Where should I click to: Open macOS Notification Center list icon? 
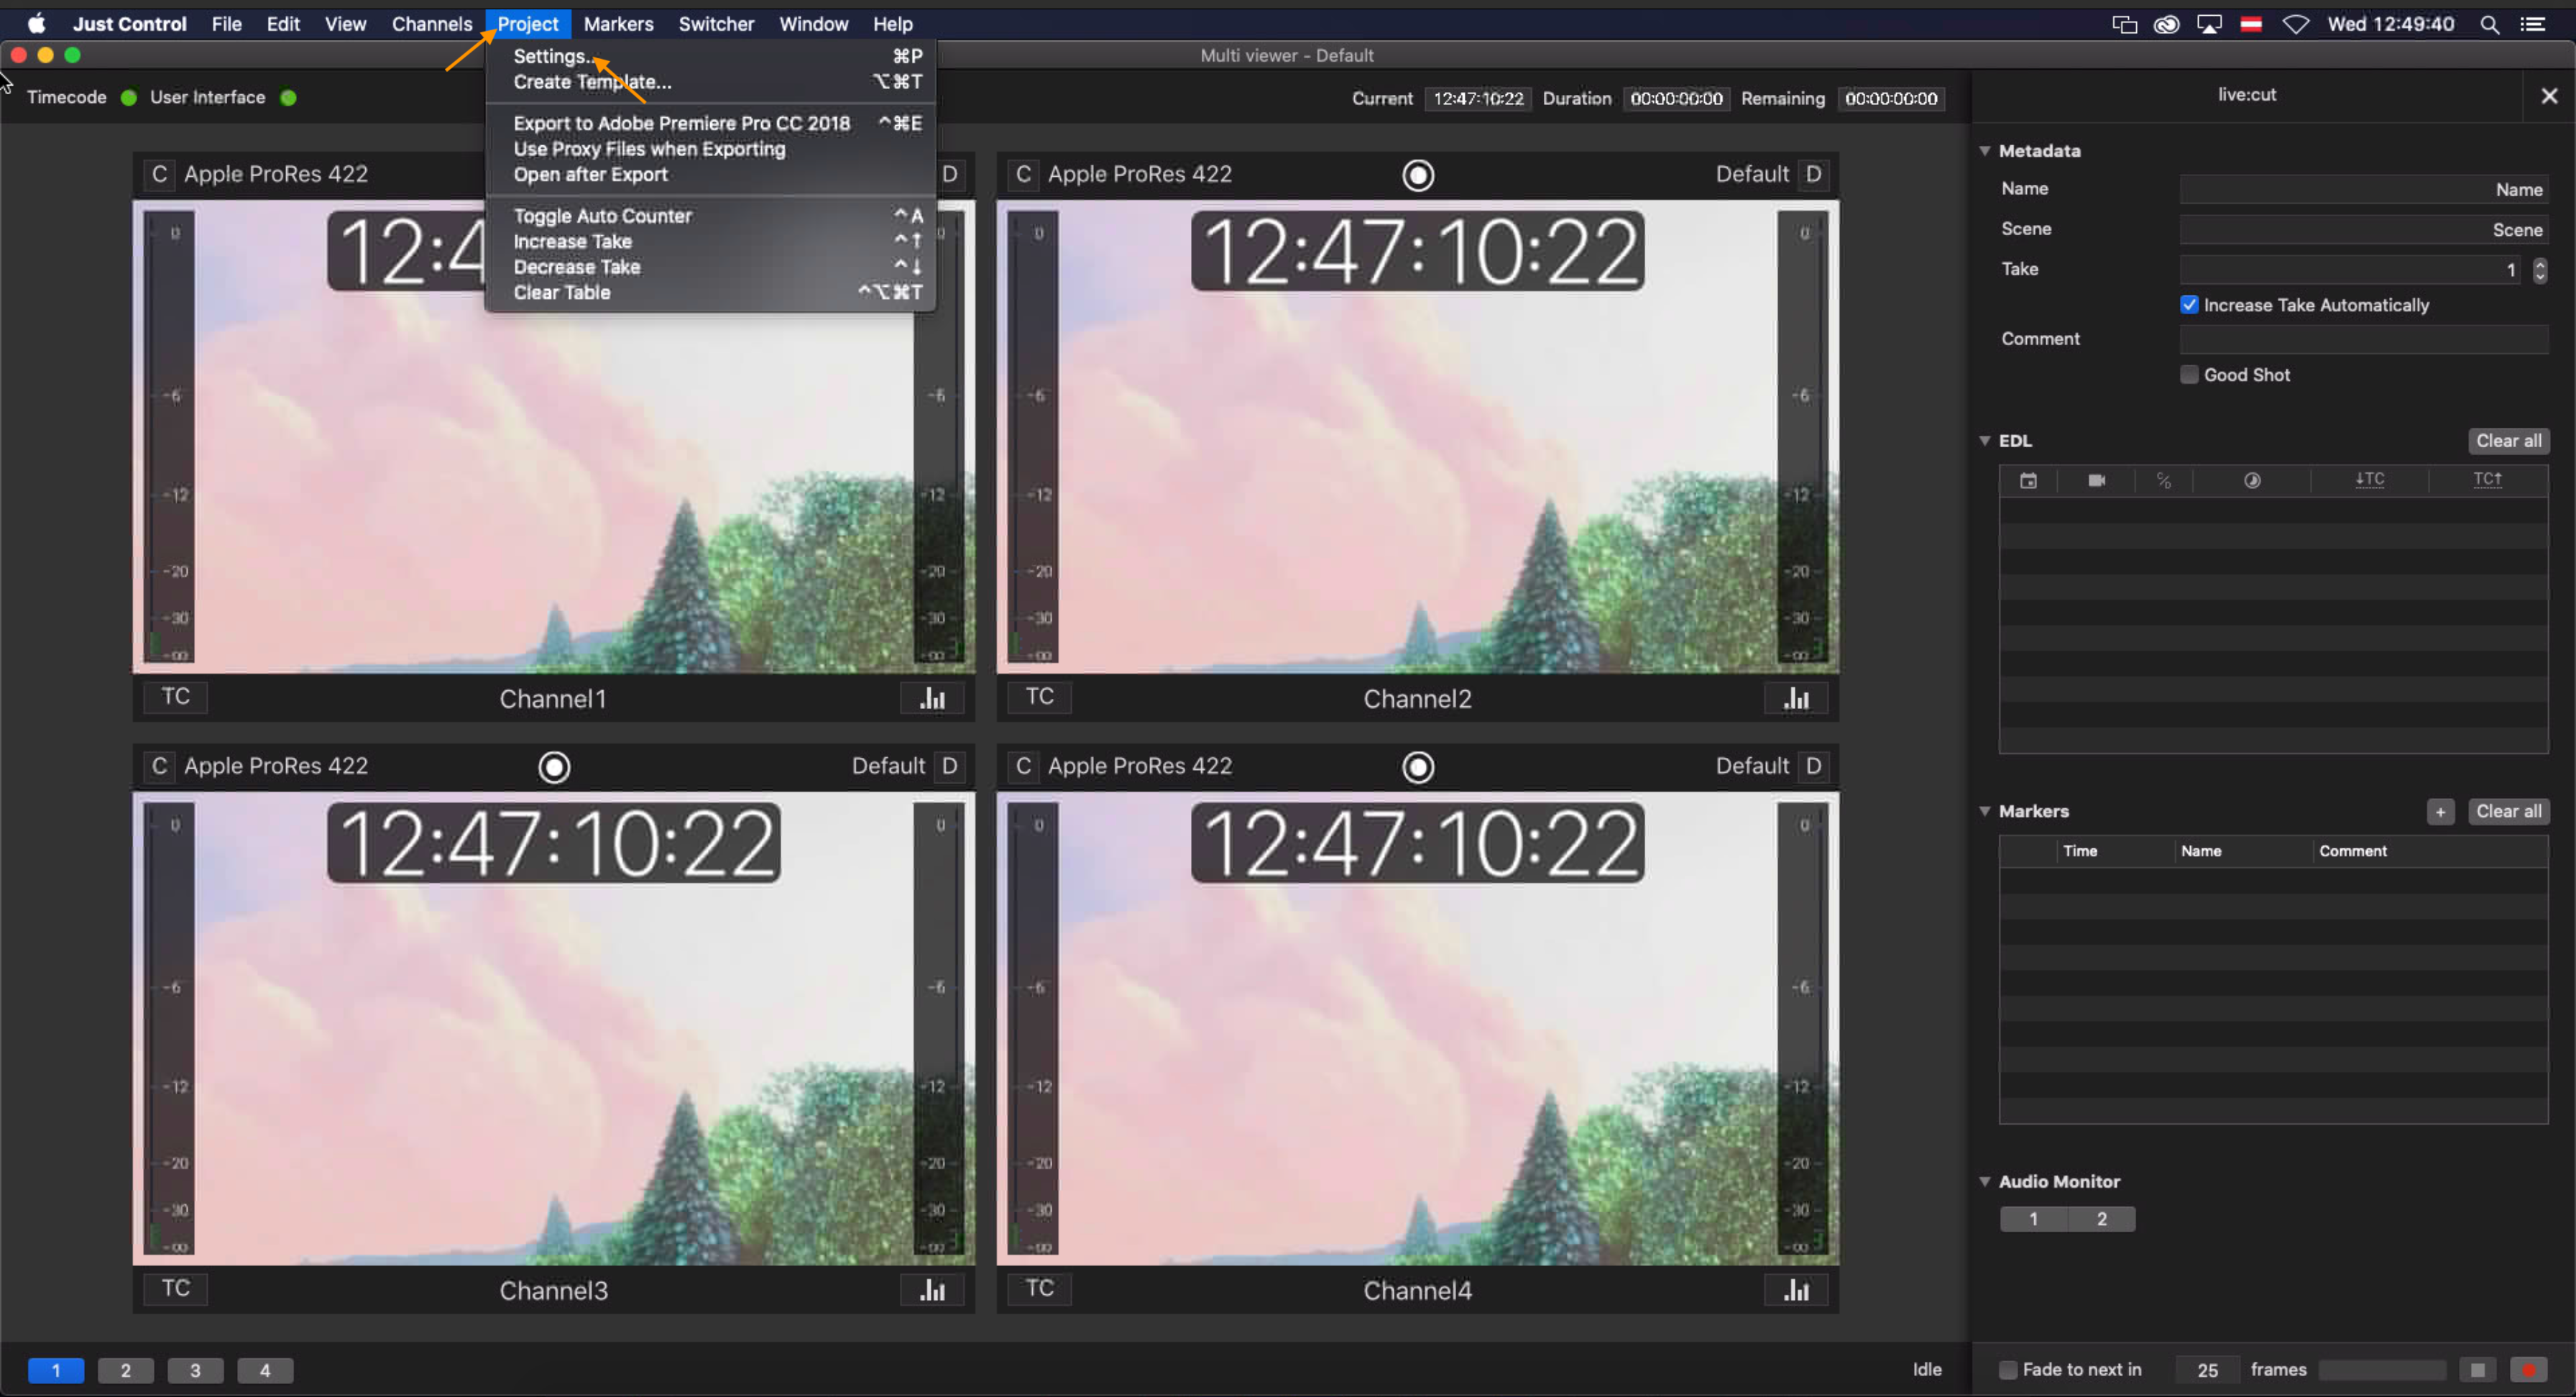2533,24
